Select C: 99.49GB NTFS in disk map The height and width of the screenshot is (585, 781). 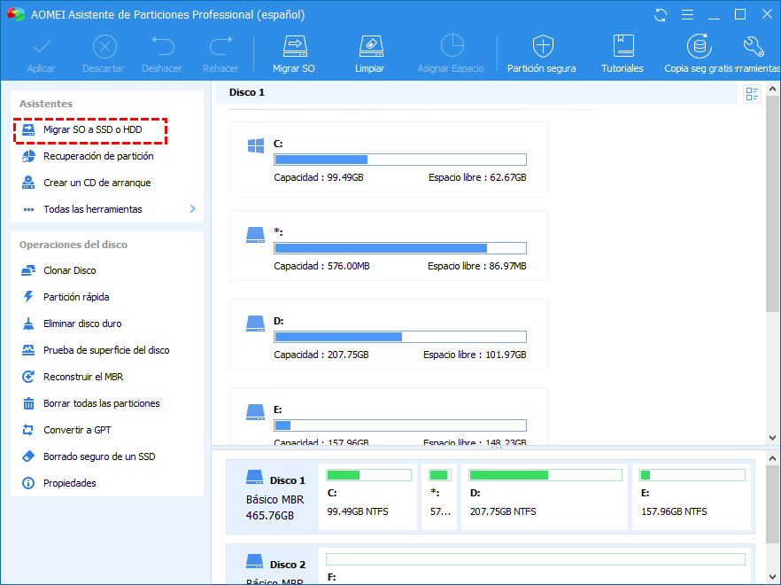tap(368, 496)
